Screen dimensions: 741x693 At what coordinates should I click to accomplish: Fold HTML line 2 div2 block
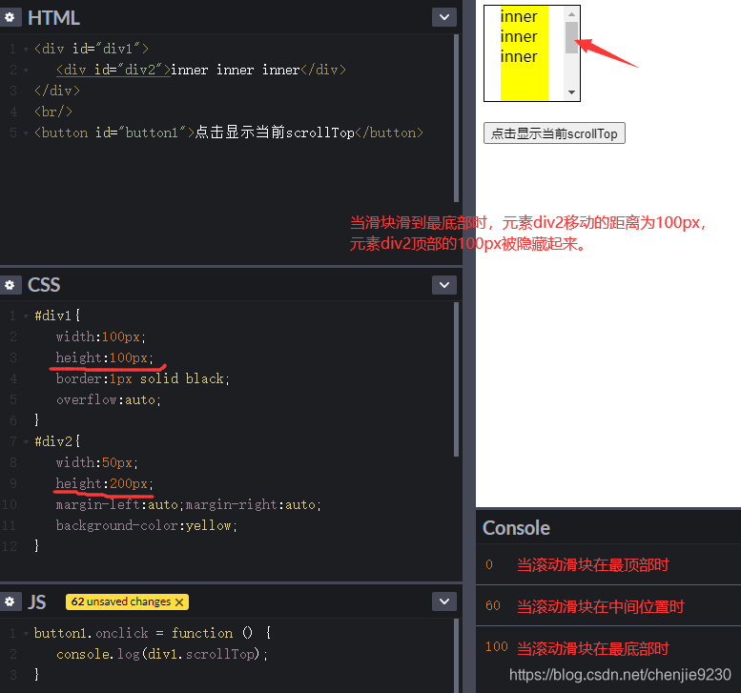point(26,70)
